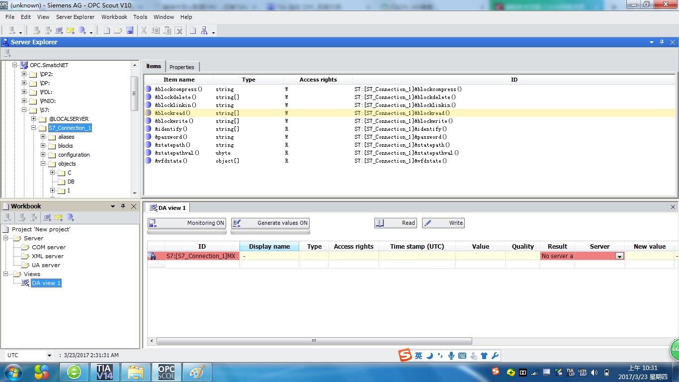Click the Sogou soft keyboard icon
Image resolution: width=679 pixels, height=382 pixels.
point(462,356)
